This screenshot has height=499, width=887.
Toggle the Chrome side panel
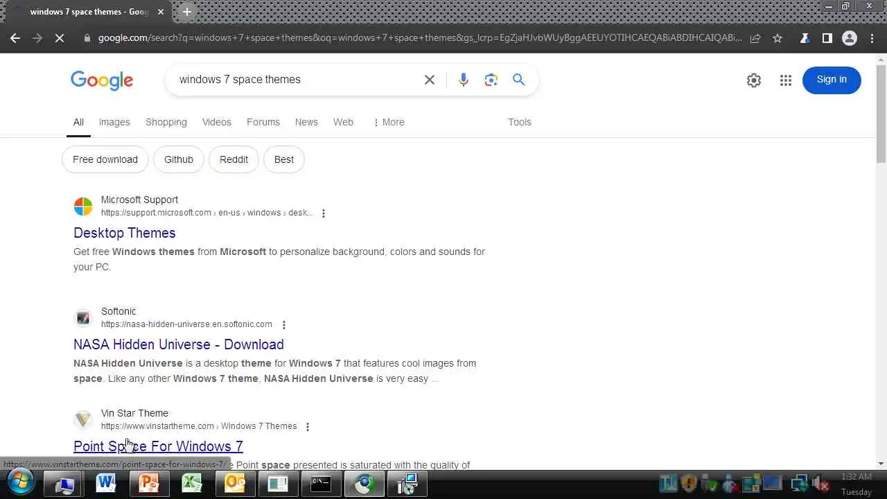(827, 38)
